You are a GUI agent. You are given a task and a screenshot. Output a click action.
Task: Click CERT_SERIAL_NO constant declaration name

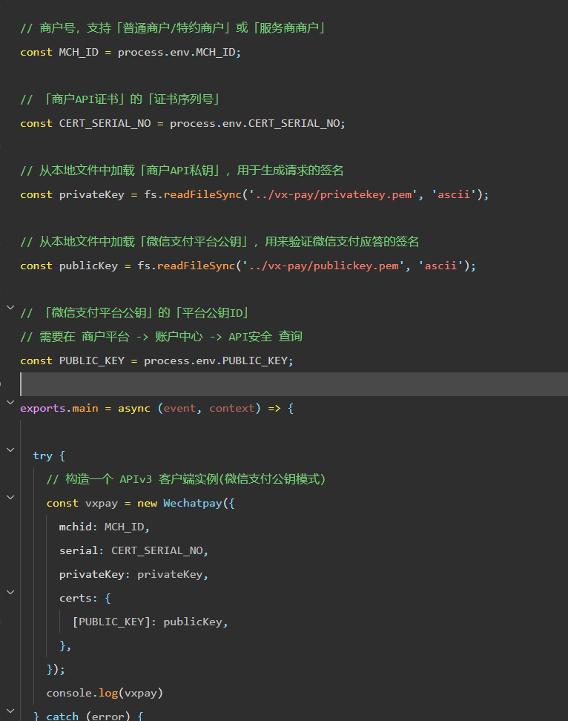(x=105, y=124)
